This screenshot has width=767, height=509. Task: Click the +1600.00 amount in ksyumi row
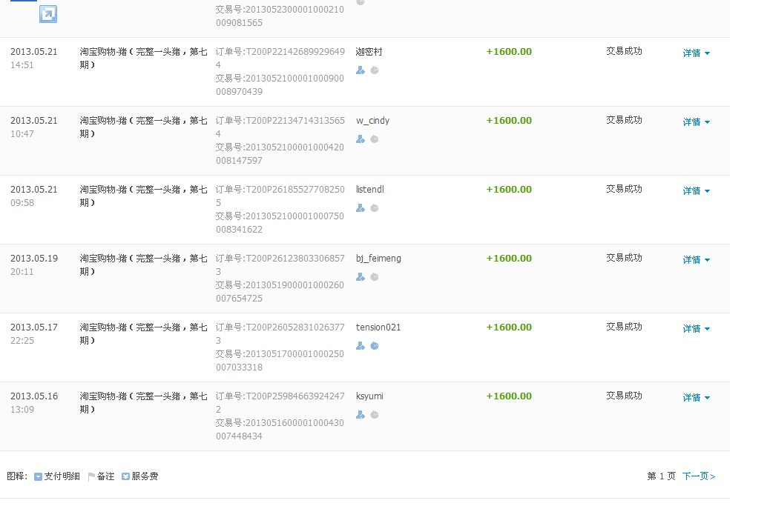pos(509,396)
